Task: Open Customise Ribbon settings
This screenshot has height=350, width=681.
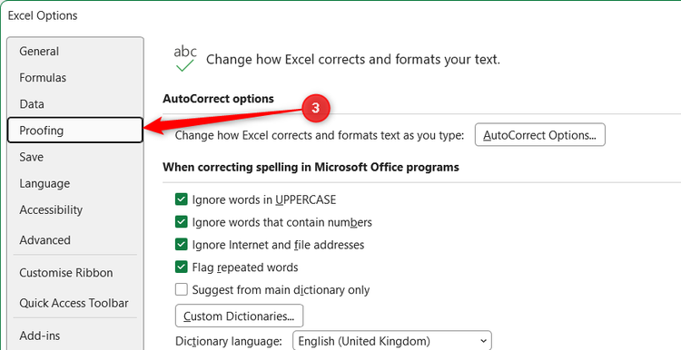Action: [75, 272]
